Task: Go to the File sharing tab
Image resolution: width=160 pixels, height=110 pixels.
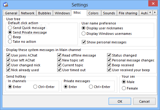Action: 128,13
